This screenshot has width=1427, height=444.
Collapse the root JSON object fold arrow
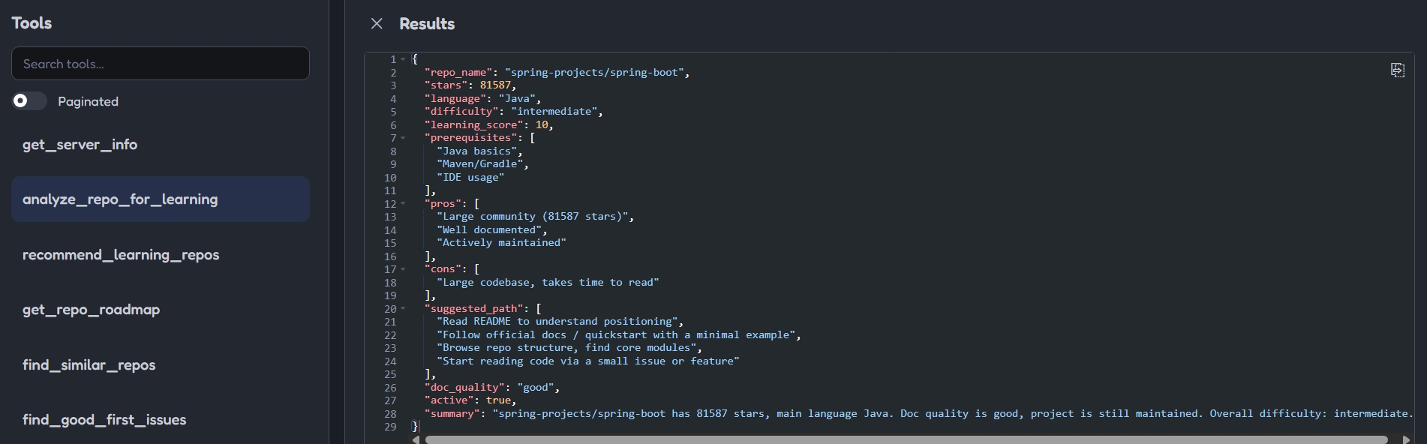pyautogui.click(x=403, y=59)
